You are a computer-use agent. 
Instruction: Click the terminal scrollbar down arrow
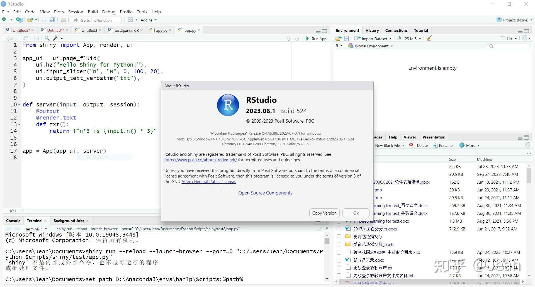[x=327, y=279]
